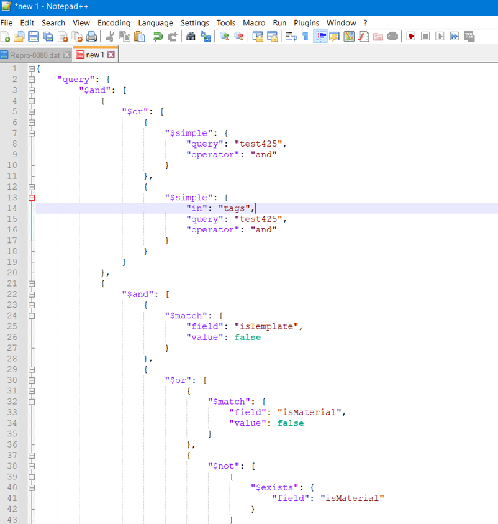Collapse the "$match" block on line 24
The width and height of the screenshot is (498, 524).
pyautogui.click(x=32, y=316)
